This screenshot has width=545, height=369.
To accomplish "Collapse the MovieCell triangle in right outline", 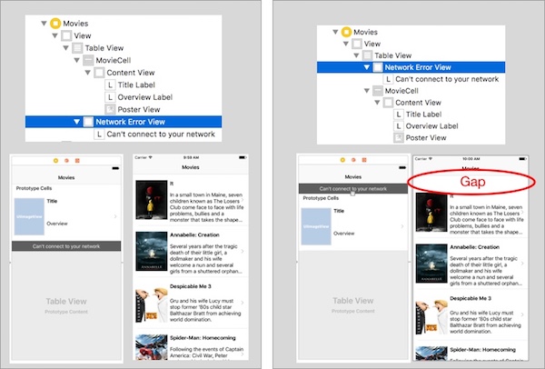I will pos(367,91).
